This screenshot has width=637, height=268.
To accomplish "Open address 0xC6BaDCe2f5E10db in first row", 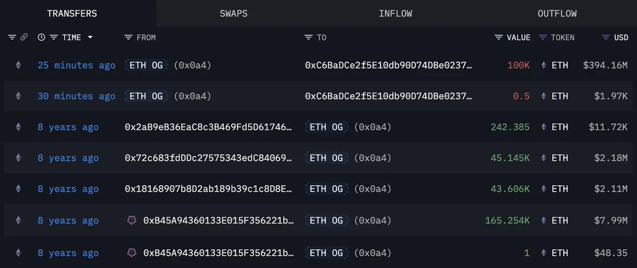I will 389,65.
